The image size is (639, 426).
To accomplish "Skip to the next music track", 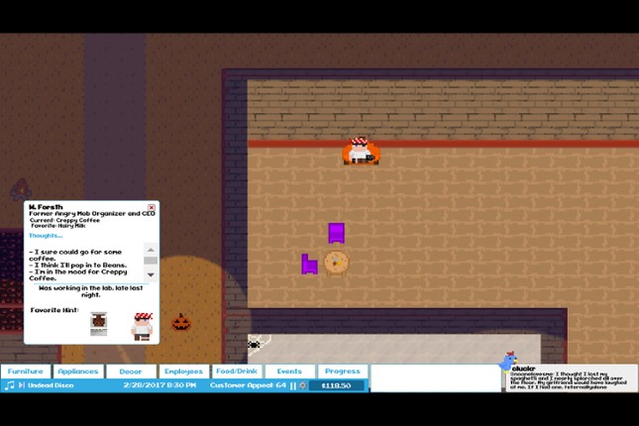I will pos(21,385).
